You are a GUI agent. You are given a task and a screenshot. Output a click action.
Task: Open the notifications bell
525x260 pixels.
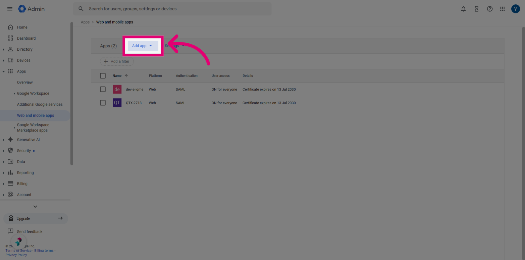click(463, 9)
